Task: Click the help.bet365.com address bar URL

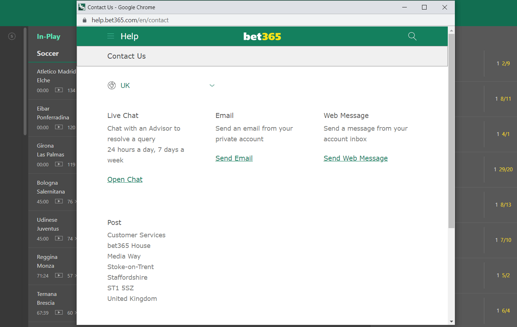Action: pyautogui.click(x=130, y=20)
